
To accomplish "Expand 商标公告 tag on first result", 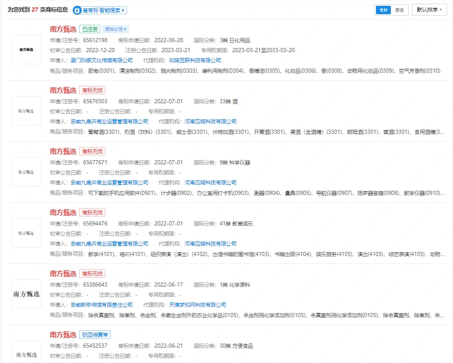I will (x=116, y=29).
